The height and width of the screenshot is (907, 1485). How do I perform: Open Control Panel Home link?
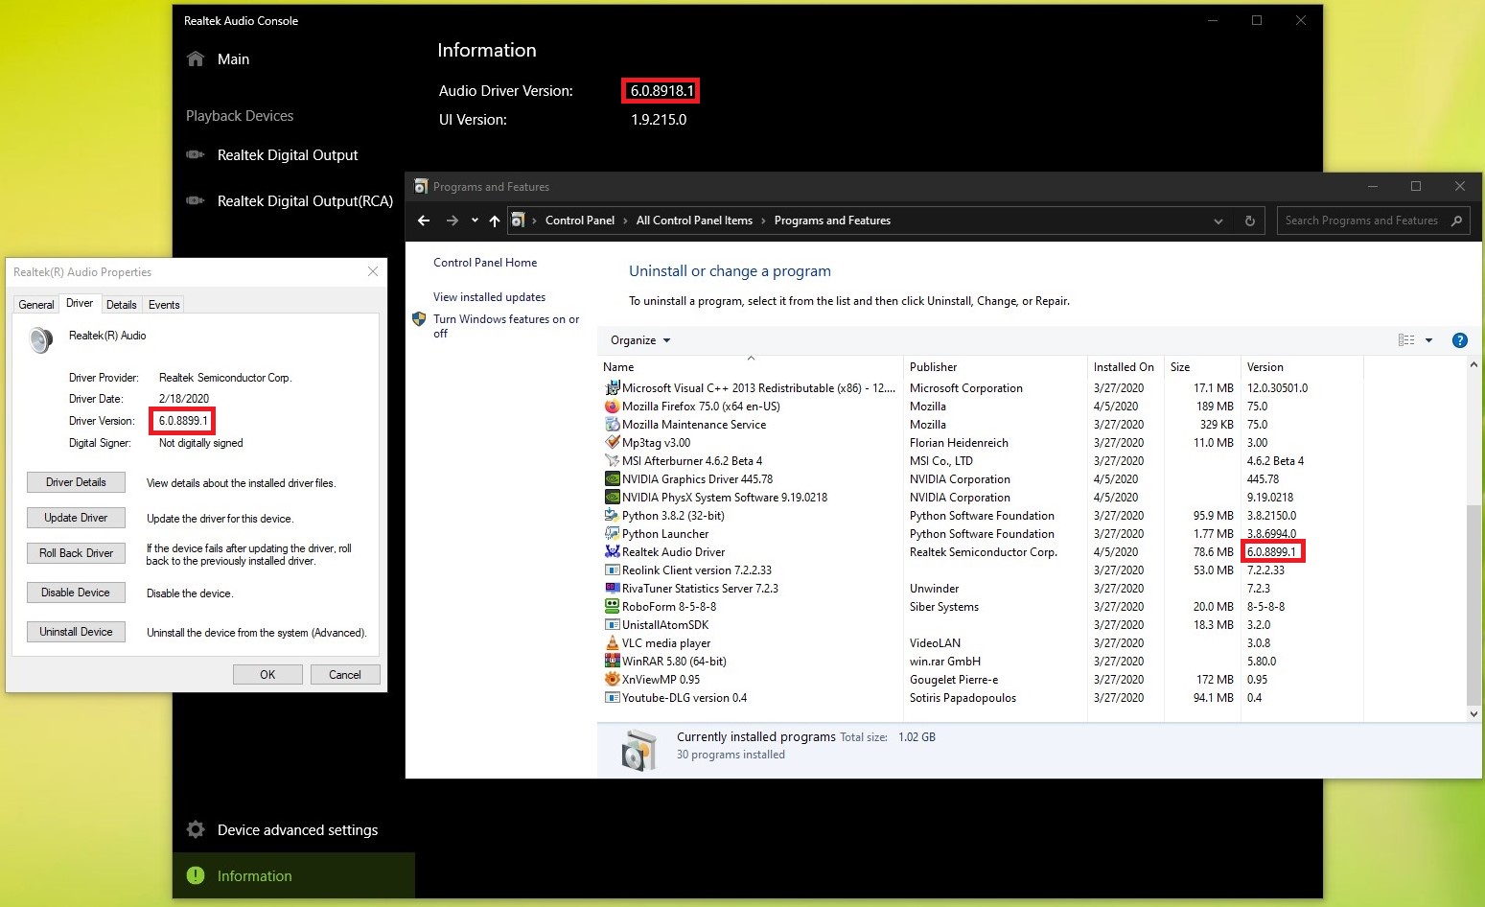pyautogui.click(x=485, y=263)
